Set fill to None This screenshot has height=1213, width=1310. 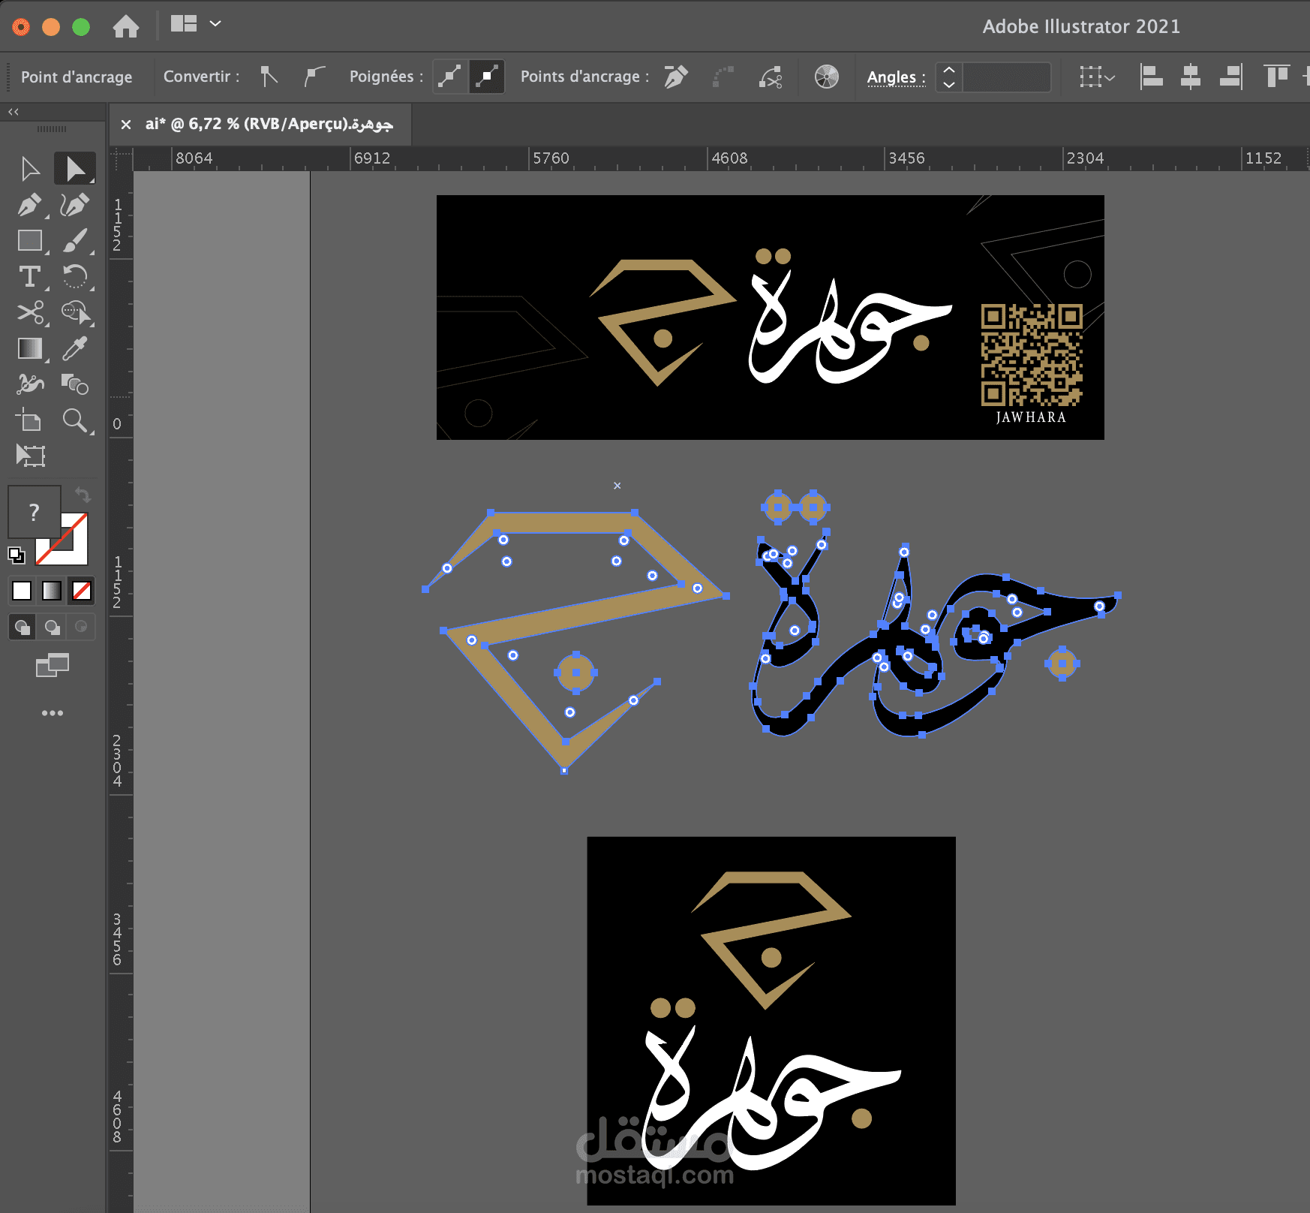coord(82,591)
